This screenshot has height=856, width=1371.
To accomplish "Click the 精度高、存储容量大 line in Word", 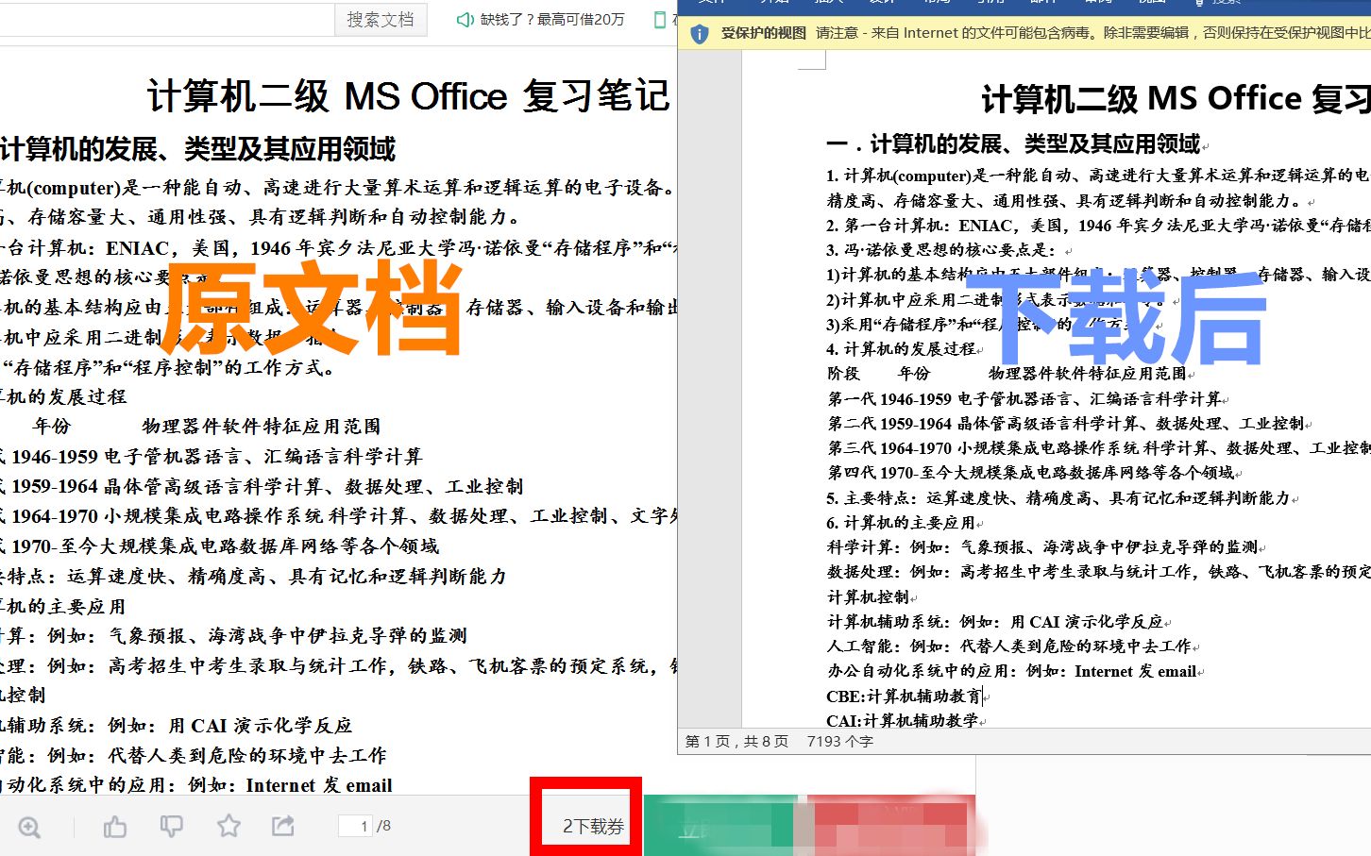I will click(1064, 201).
